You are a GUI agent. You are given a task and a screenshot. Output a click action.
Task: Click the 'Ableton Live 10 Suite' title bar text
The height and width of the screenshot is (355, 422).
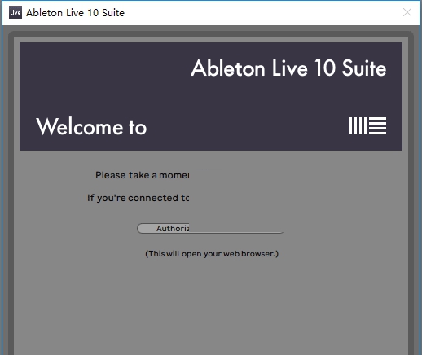pyautogui.click(x=75, y=13)
